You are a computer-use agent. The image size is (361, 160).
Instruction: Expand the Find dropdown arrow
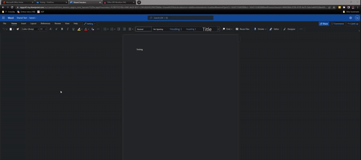pos(232,29)
